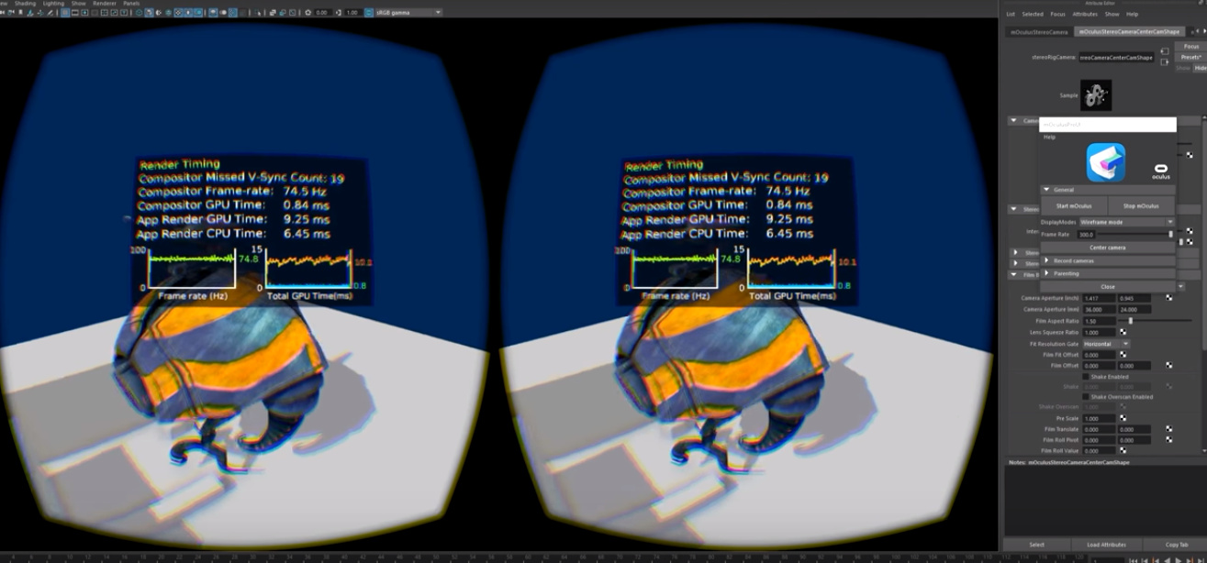The width and height of the screenshot is (1207, 563).
Task: Open the Attributes menu in Attribute Editor
Action: tap(1085, 14)
